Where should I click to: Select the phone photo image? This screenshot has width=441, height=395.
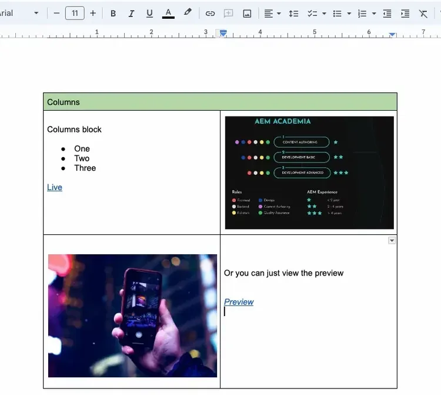click(x=132, y=316)
